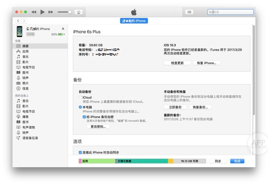Open the Up Next list icon
Image resolution: width=268 pixels, height=185 pixels.
189,12
